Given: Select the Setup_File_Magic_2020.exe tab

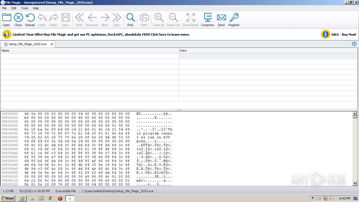Looking at the screenshot, I should pos(28,44).
